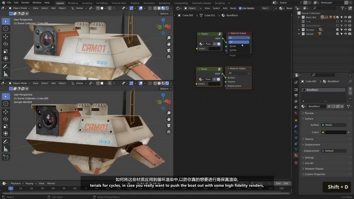Viewport: 354px width, 199px height.
Task: Enable the ScrewMaster collection checkbox
Action: coord(337,25)
